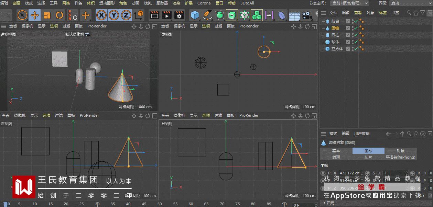
Task: Select the Scale tool
Action: pyautogui.click(x=47, y=15)
